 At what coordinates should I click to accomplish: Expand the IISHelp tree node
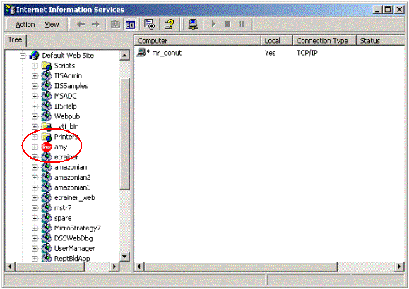click(35, 106)
